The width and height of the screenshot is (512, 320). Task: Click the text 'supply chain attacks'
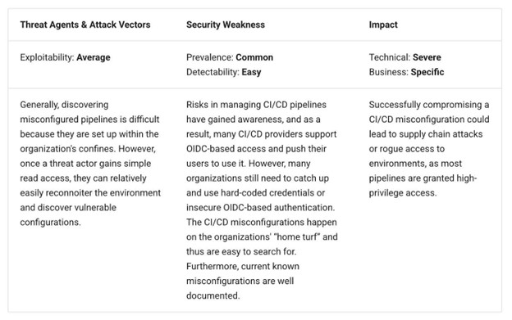click(441, 134)
